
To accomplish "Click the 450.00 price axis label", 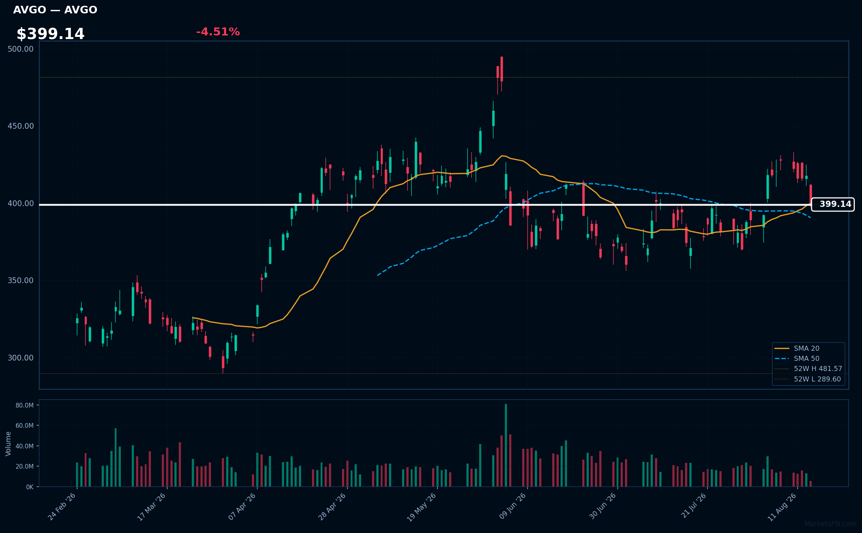I will coord(21,126).
